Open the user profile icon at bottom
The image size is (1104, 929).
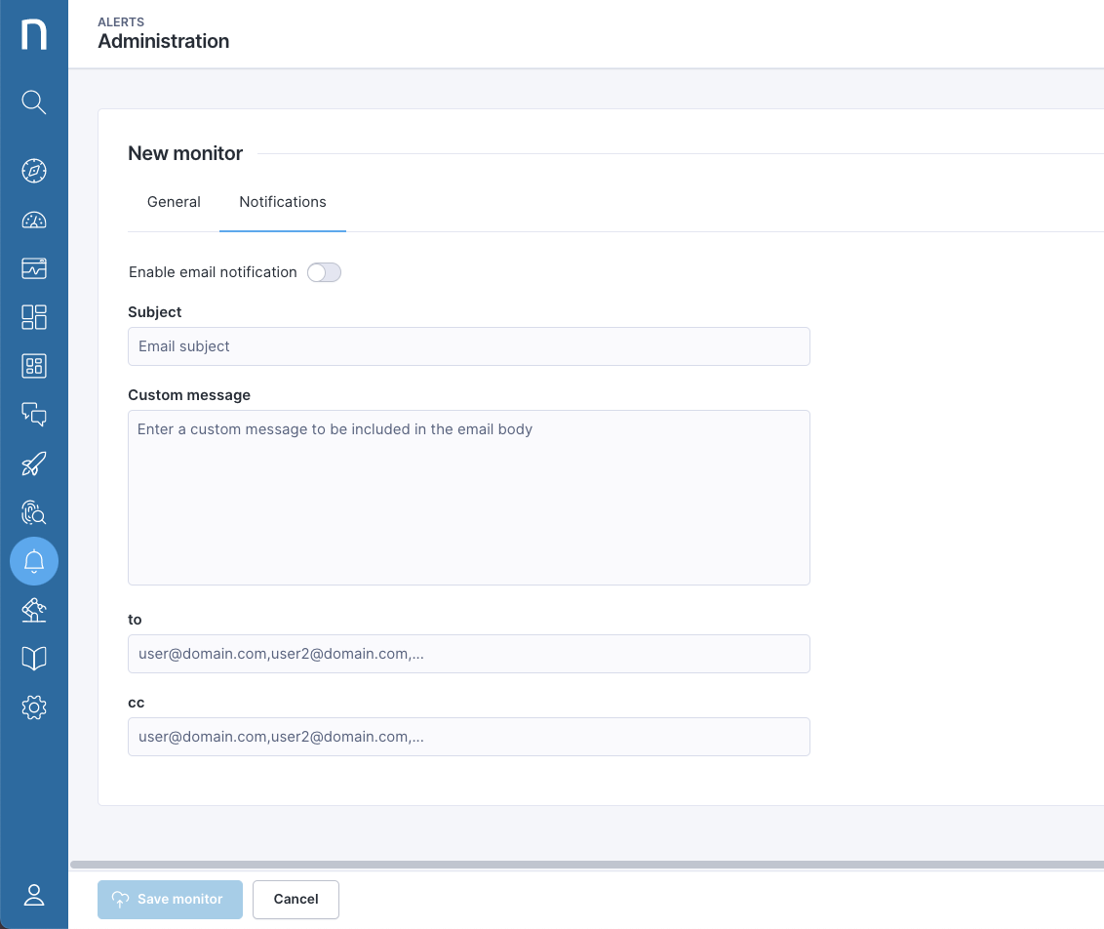click(34, 895)
